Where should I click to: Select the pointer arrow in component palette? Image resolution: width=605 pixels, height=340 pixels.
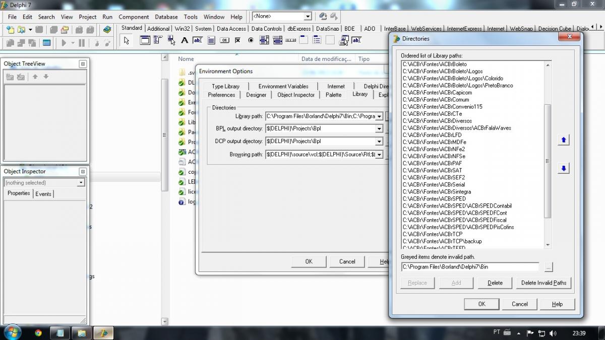pos(127,41)
